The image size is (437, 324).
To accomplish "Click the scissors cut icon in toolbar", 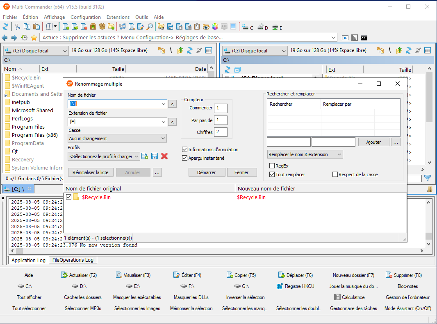I will pos(17,27).
